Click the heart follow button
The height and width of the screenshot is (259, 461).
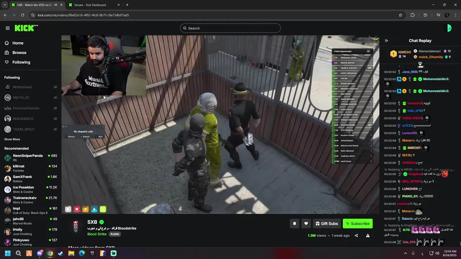(x=306, y=223)
